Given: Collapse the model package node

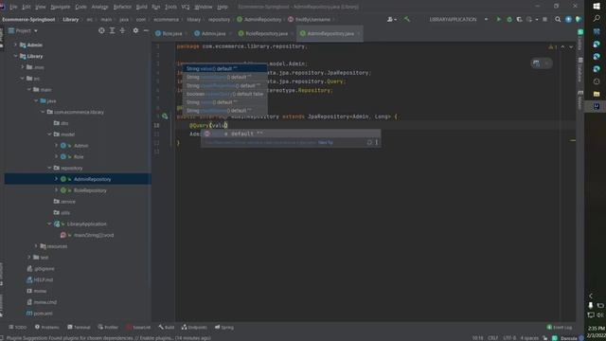Looking at the screenshot, I should [x=50, y=135].
